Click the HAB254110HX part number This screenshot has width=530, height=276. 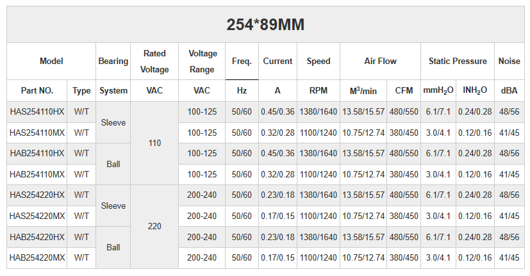[x=37, y=153]
